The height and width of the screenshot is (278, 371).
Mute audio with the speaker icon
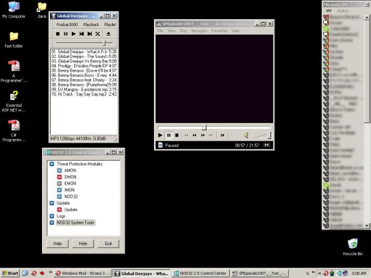pyautogui.click(x=246, y=135)
